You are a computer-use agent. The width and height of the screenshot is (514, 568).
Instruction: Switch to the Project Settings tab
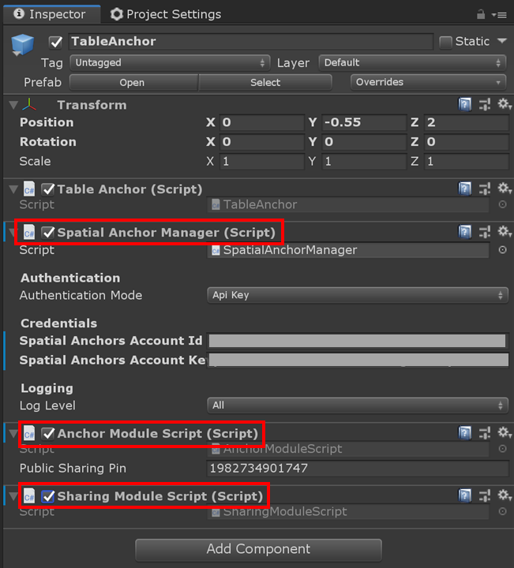(166, 14)
